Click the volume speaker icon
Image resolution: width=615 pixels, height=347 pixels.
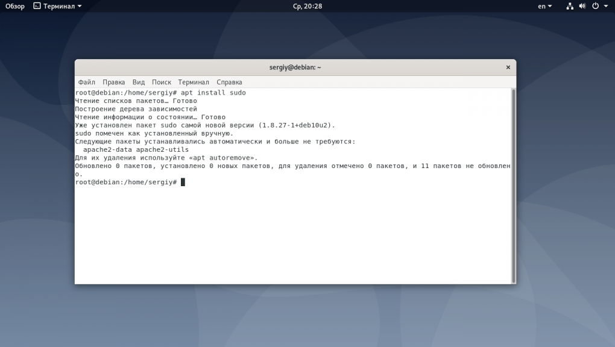(582, 6)
